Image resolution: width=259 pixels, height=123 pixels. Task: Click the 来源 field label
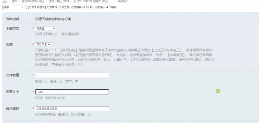pyautogui.click(x=9, y=45)
